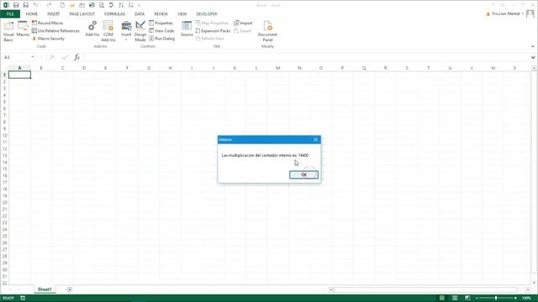Viewport: 538px width, 302px height.
Task: Click zoom in plus button
Action: click(x=515, y=299)
